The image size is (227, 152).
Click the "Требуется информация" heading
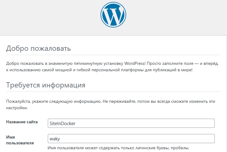tap(45, 85)
